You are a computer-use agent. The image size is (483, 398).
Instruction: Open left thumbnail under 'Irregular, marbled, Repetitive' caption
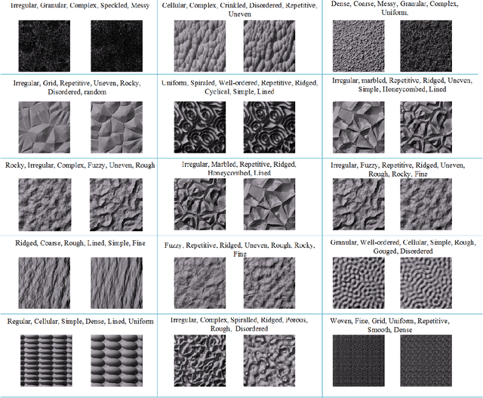click(x=358, y=123)
